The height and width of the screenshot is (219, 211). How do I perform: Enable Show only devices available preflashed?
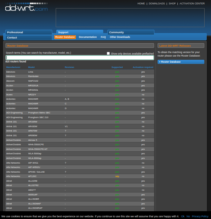coord(108,53)
